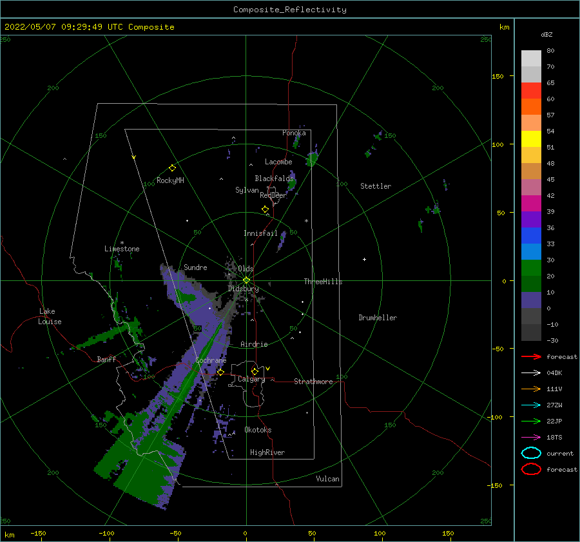Click the yellow diamond at the radar center
This screenshot has height=542, width=580.
coord(246,280)
